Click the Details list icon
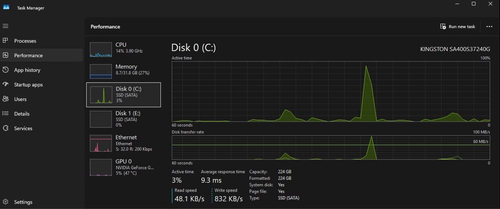The height and width of the screenshot is (209, 500). click(x=5, y=114)
